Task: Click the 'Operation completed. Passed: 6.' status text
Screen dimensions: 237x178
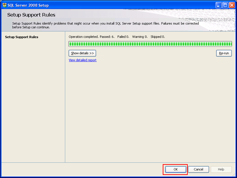Action: coord(91,37)
